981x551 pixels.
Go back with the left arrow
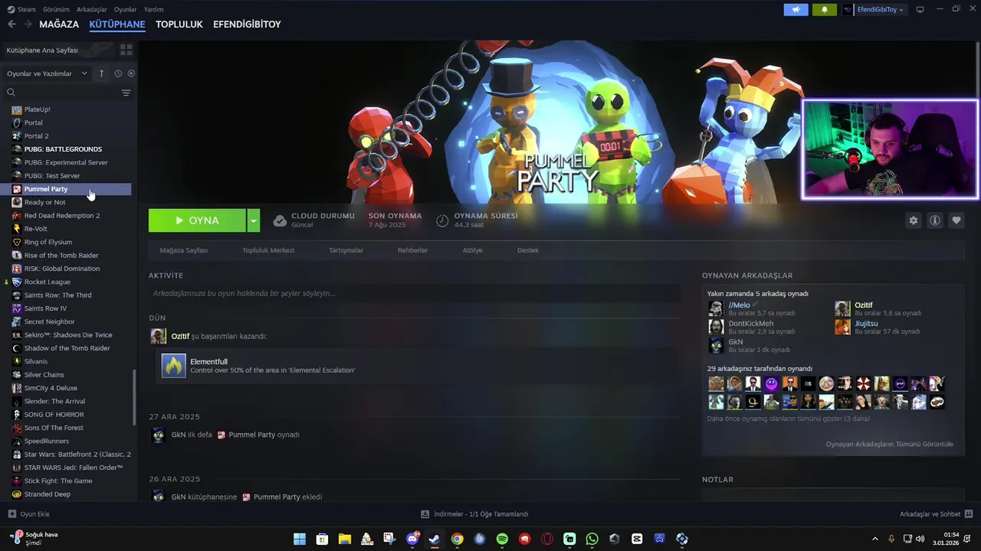pos(11,24)
